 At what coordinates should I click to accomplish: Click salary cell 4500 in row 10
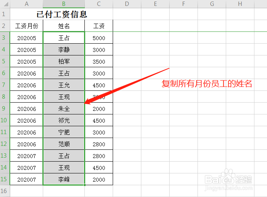pos(99,120)
